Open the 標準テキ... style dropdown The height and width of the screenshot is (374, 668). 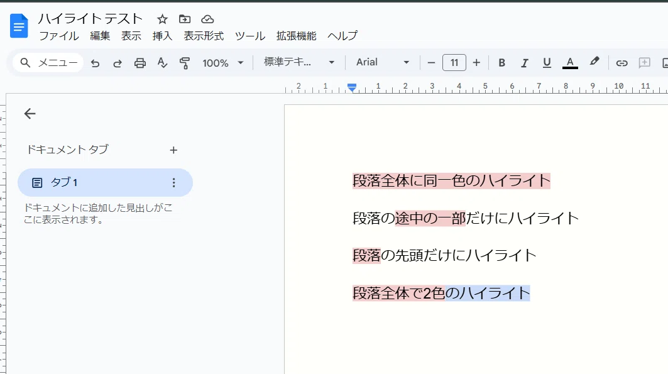point(299,62)
